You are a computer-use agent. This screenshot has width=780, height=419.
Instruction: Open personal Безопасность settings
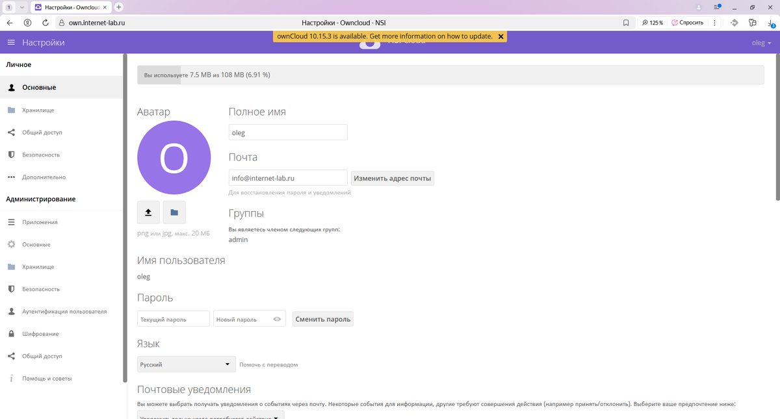[x=61, y=155]
